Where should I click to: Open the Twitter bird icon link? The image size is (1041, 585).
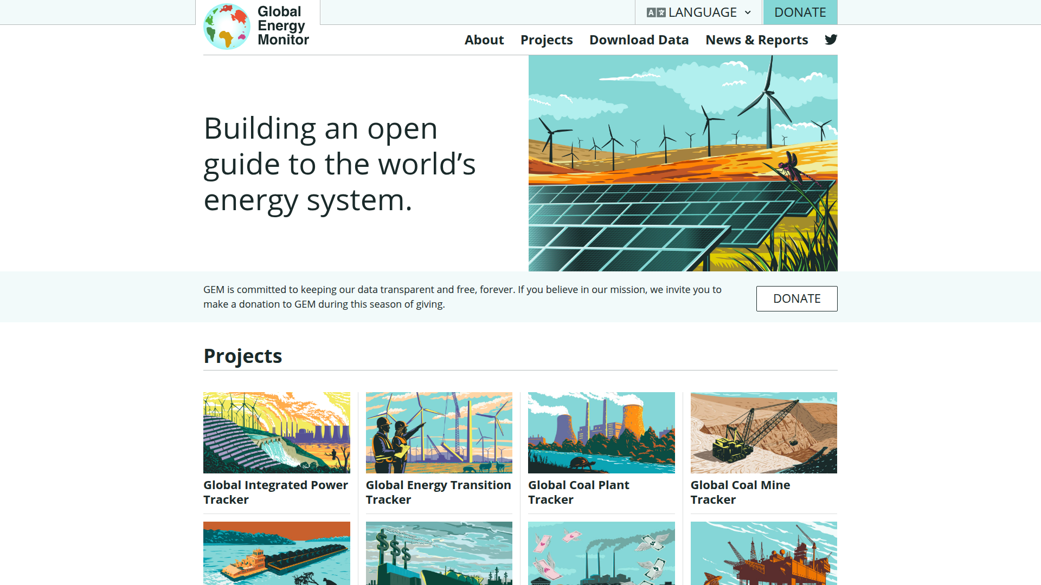click(831, 40)
